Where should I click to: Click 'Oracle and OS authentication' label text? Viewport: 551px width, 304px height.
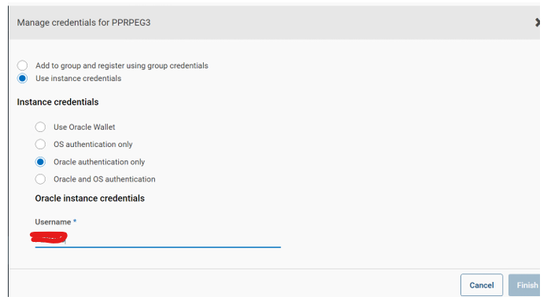click(105, 179)
